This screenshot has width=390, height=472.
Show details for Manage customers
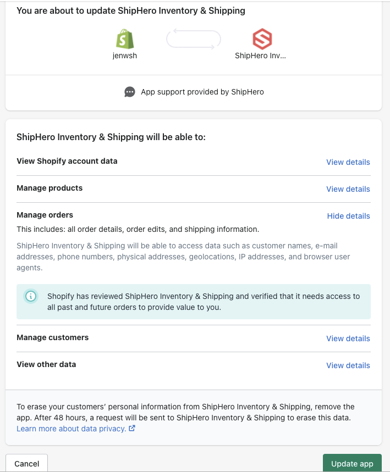click(x=348, y=338)
